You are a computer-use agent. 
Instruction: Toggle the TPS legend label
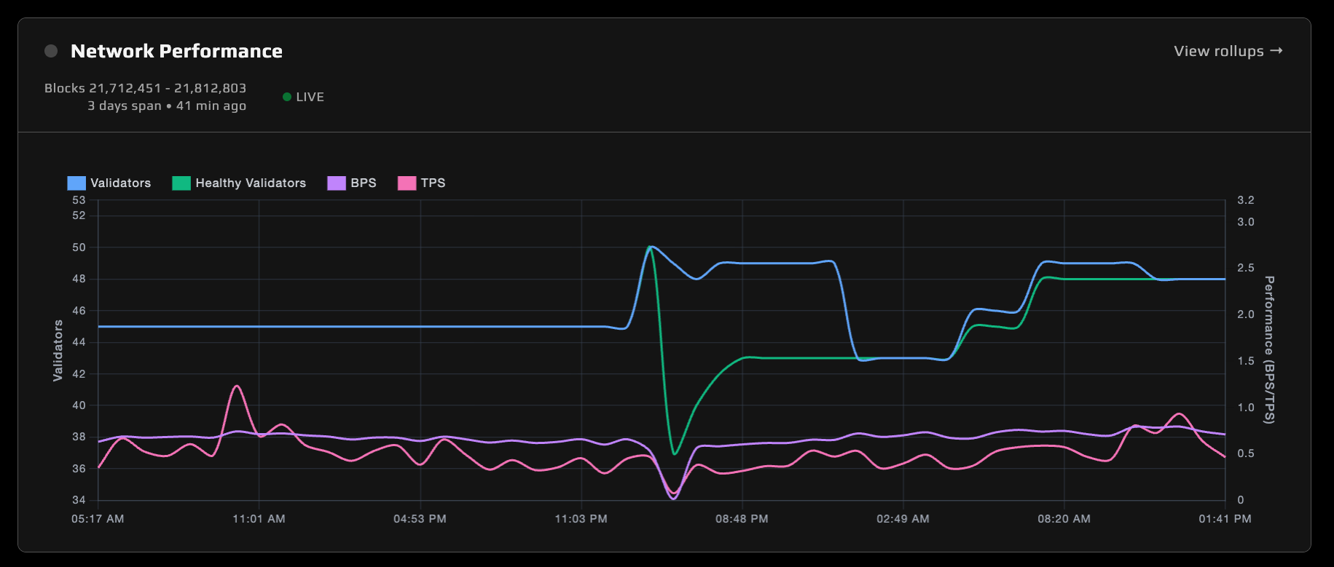tap(433, 183)
